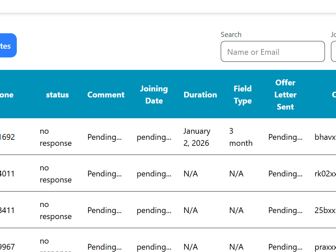The image size is (336, 252).
Task: Click the Search label above the field
Action: click(x=231, y=35)
